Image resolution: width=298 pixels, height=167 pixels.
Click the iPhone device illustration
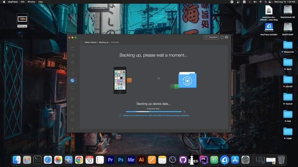(x=120, y=80)
